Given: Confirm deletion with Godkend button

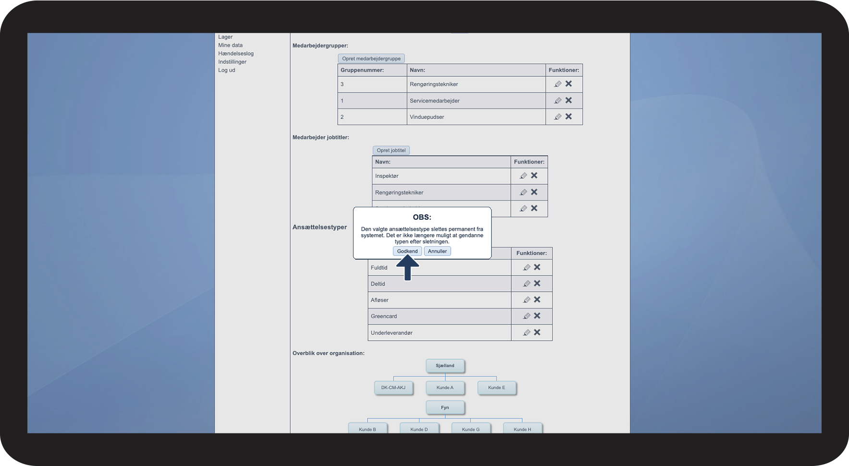Looking at the screenshot, I should tap(407, 251).
